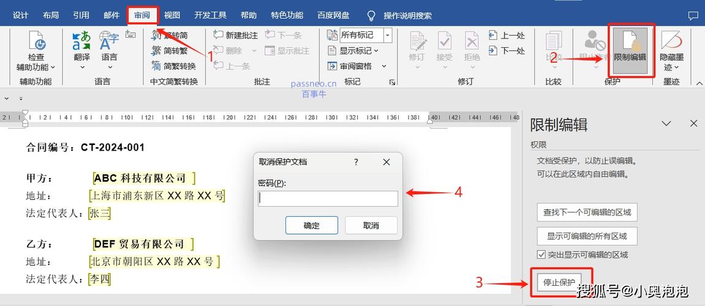Expand 检查辅助功能 dropdown arrow
This screenshot has width=705, height=306.
coord(53,67)
